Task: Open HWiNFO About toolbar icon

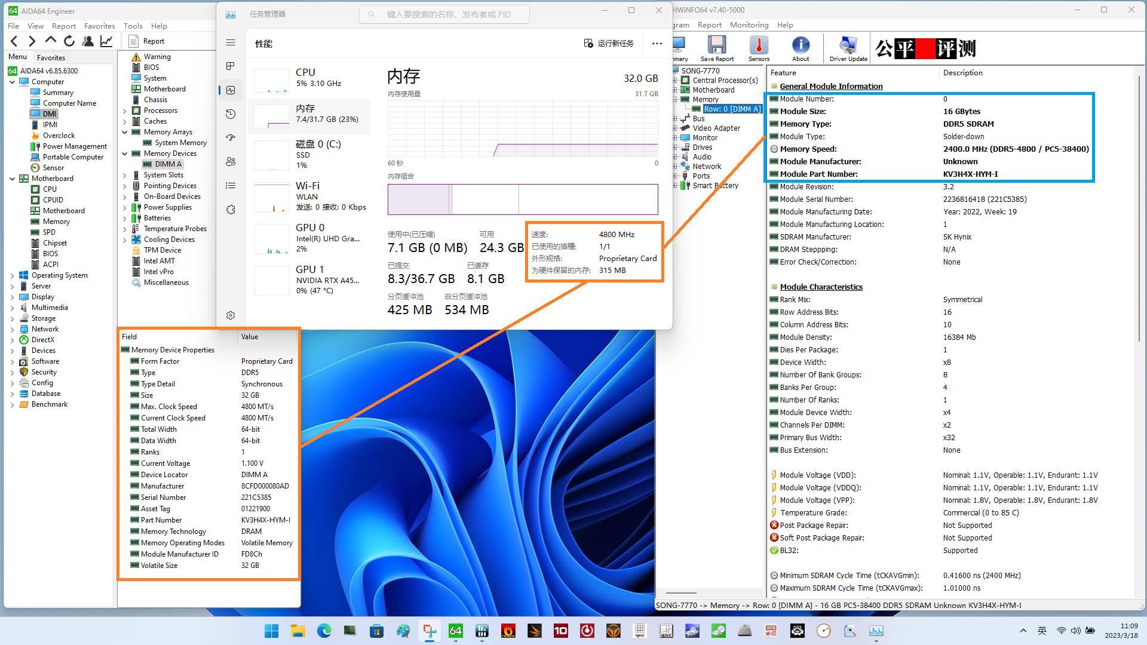Action: pyautogui.click(x=801, y=48)
